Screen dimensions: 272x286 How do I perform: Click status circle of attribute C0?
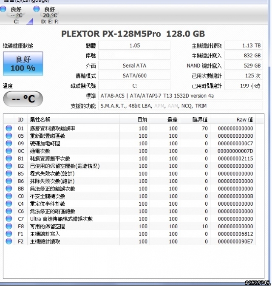point(9,196)
